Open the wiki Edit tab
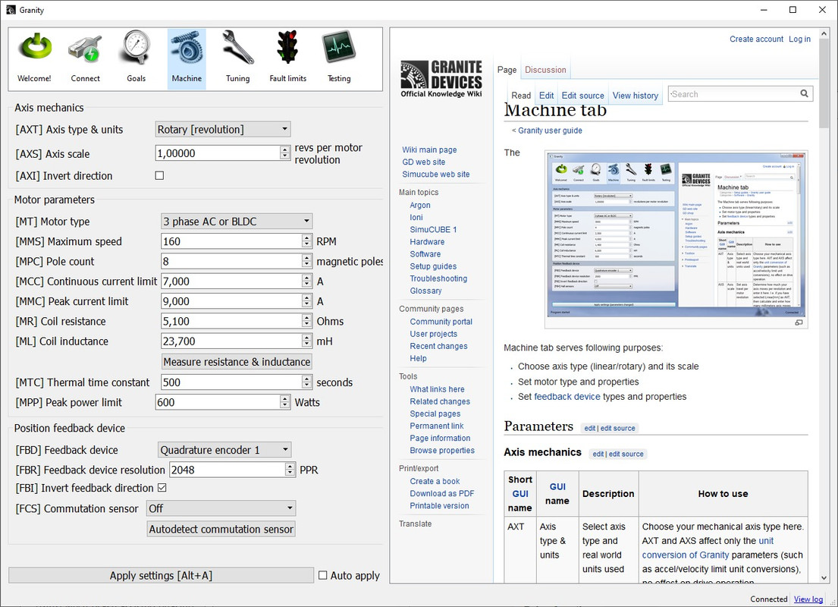This screenshot has width=838, height=607. click(546, 95)
